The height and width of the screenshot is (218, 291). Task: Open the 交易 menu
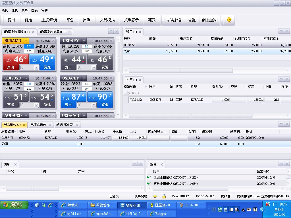24,10
